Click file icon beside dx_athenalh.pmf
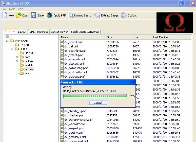 (62, 59)
